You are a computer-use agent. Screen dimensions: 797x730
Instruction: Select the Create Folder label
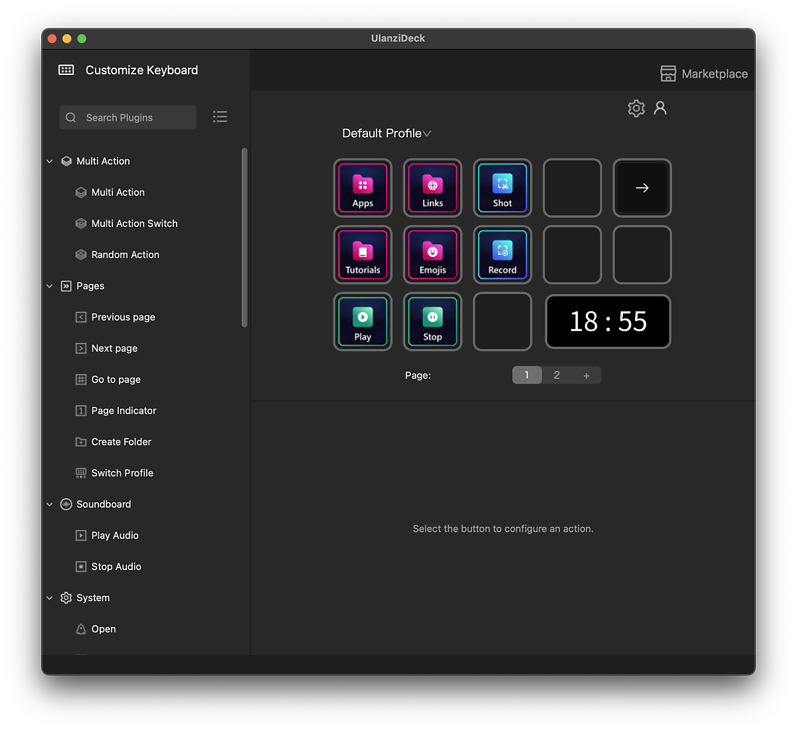pos(121,442)
